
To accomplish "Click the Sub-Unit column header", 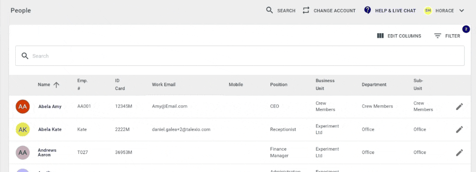I will (x=418, y=85).
